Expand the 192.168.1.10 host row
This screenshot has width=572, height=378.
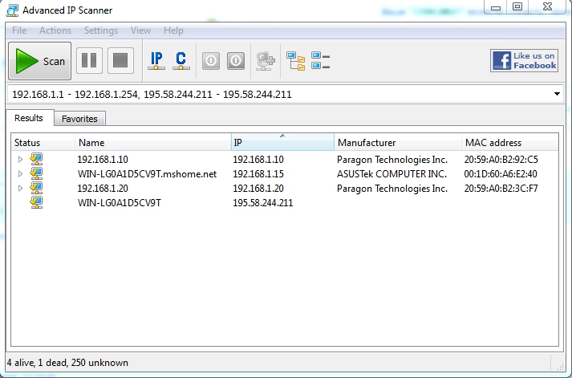point(20,160)
